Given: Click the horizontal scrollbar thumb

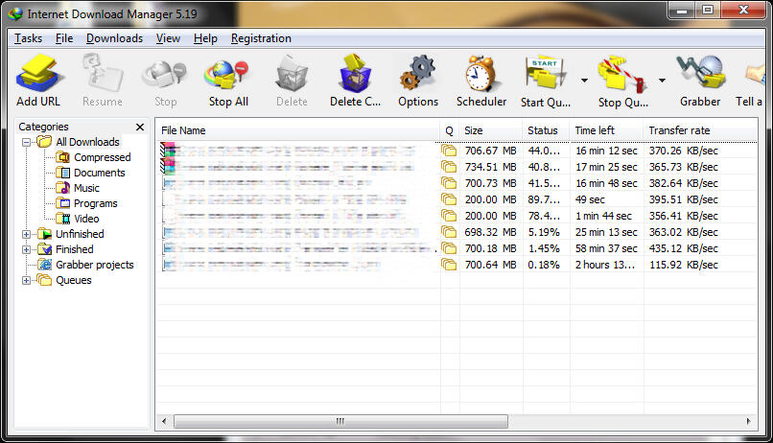Looking at the screenshot, I should click(340, 421).
